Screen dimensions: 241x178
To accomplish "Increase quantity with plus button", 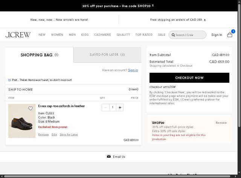I will [x=120, y=108].
